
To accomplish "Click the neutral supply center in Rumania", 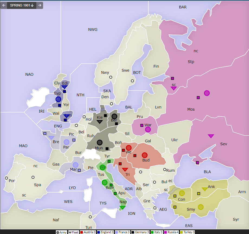I will [x=165, y=169].
